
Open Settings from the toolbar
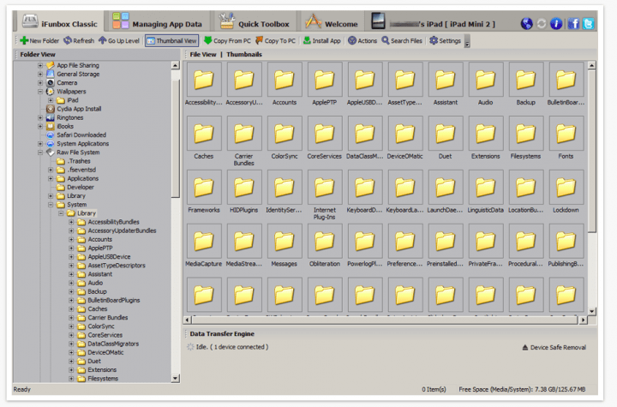pyautogui.click(x=445, y=40)
